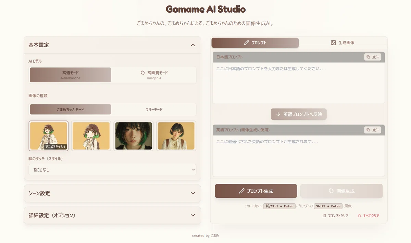Select 高速モード Nanobanana model

click(71, 75)
